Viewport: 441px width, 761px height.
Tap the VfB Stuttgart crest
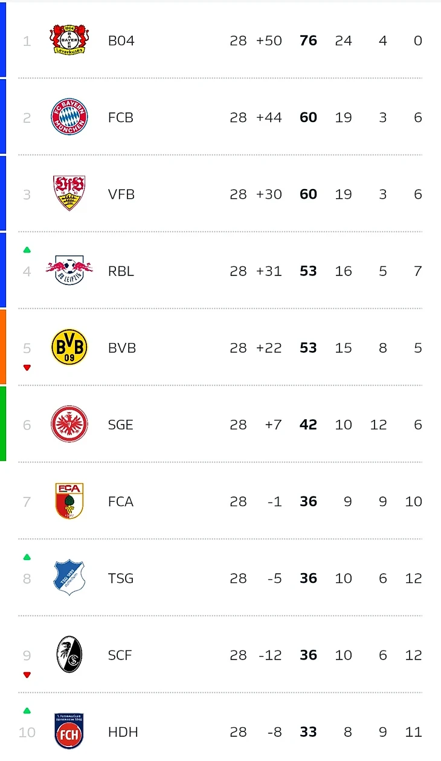[69, 193]
